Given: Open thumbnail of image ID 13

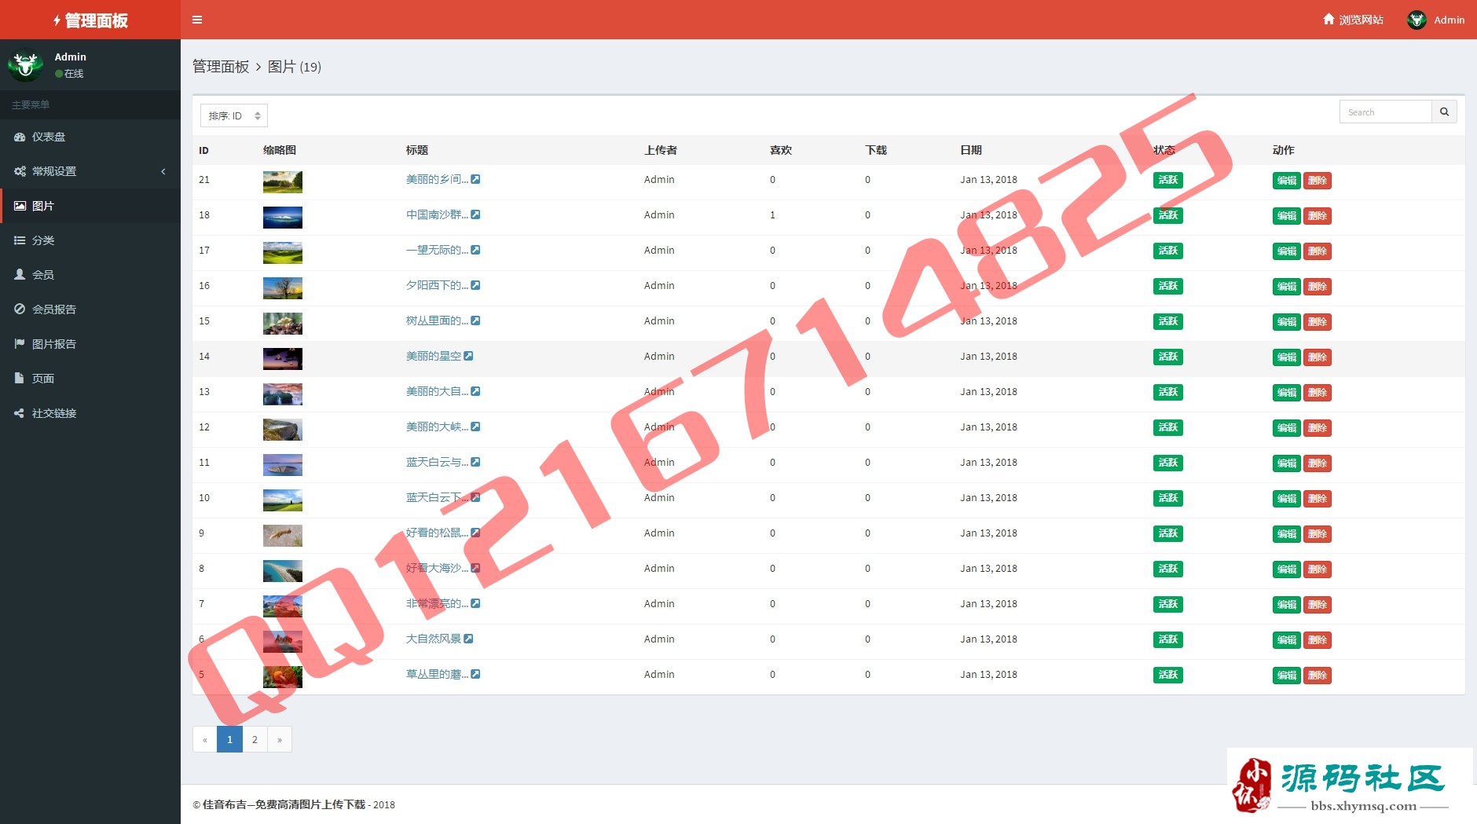Looking at the screenshot, I should 283,394.
